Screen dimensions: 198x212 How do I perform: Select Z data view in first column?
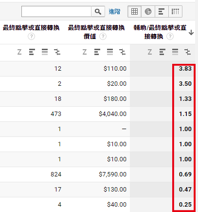tap(19, 52)
